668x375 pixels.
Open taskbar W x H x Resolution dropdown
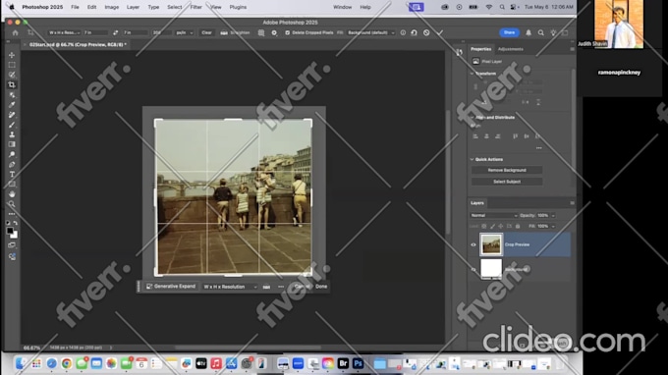pos(230,287)
